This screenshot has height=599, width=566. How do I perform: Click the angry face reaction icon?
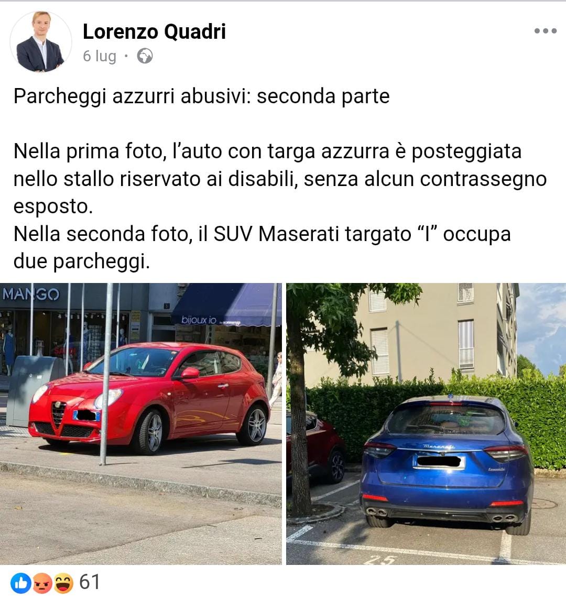coord(42,583)
